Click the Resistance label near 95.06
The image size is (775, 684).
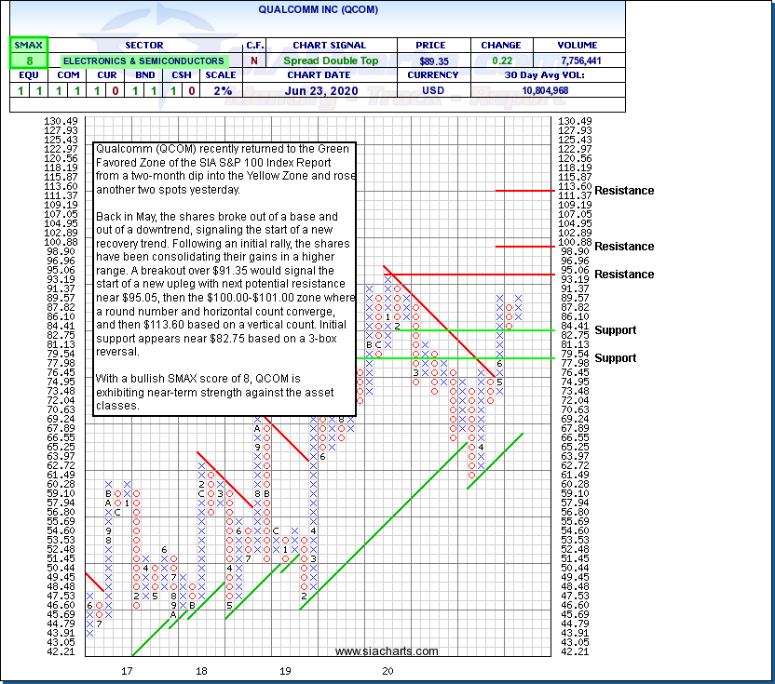pos(624,275)
